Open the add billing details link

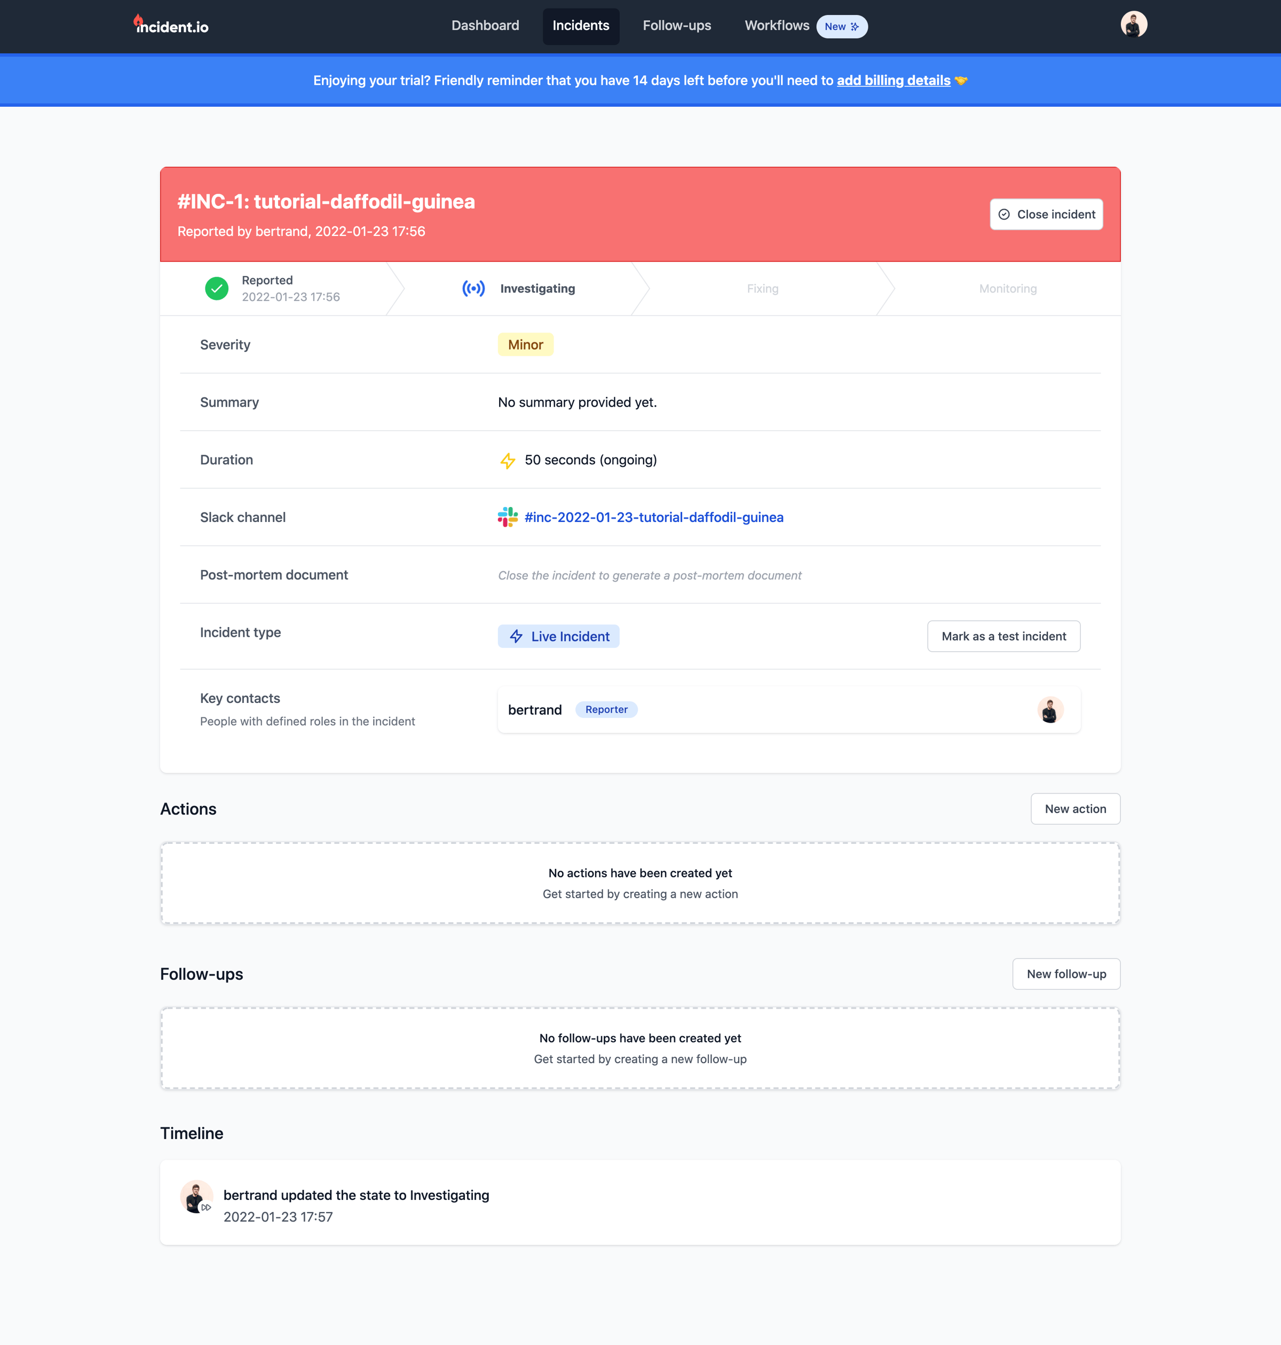[x=893, y=81]
